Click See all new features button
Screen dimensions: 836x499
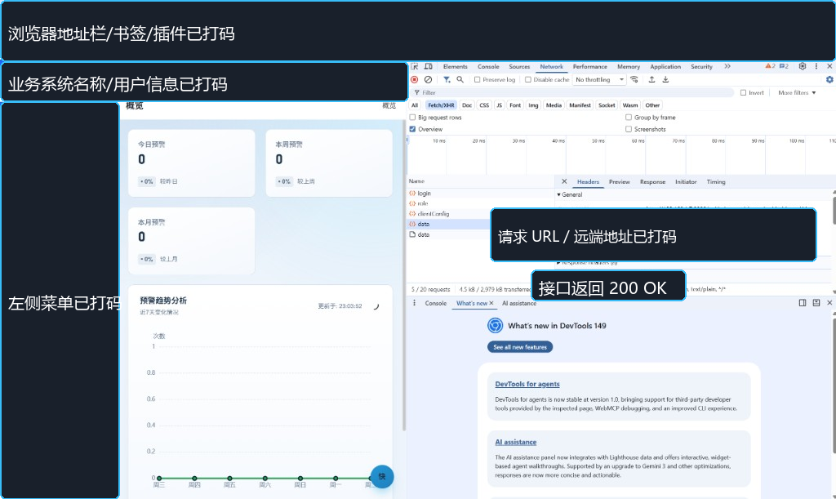tap(520, 347)
